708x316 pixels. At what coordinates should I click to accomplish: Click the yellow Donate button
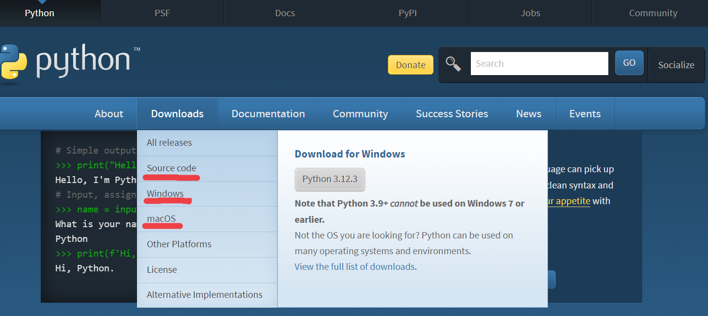click(x=410, y=65)
